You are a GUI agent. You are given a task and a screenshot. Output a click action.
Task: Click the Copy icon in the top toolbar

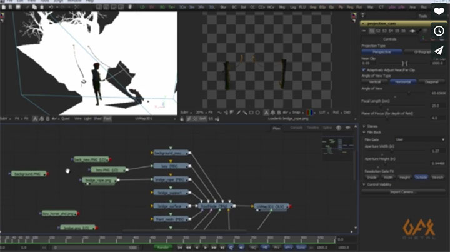click(34, 7)
